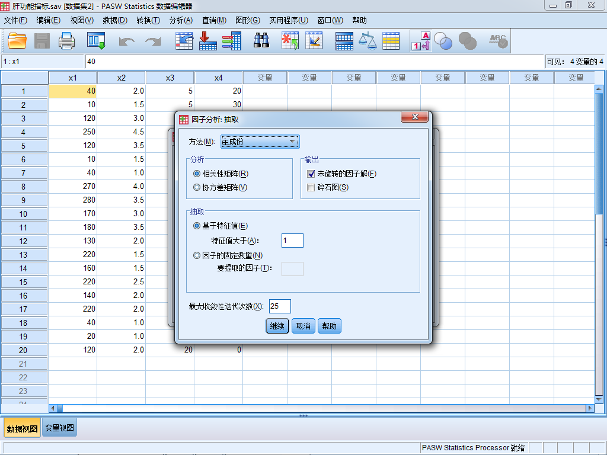This screenshot has width=607, height=455.
Task: Click the Insert variable icon
Action: coord(314,41)
